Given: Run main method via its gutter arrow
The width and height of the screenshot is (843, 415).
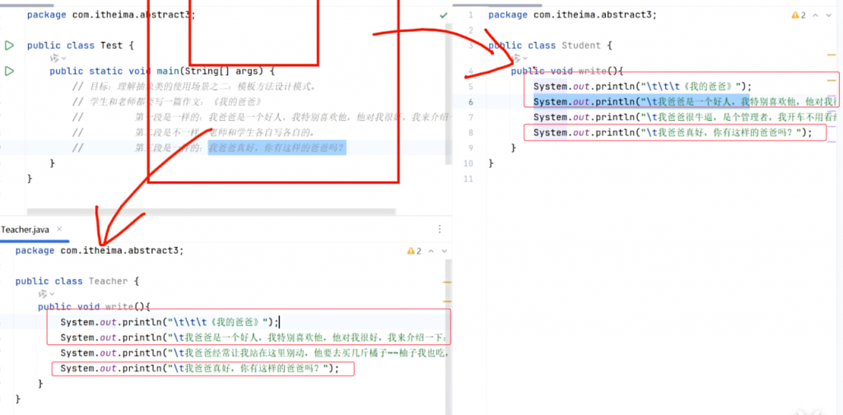Looking at the screenshot, I should pos(9,71).
